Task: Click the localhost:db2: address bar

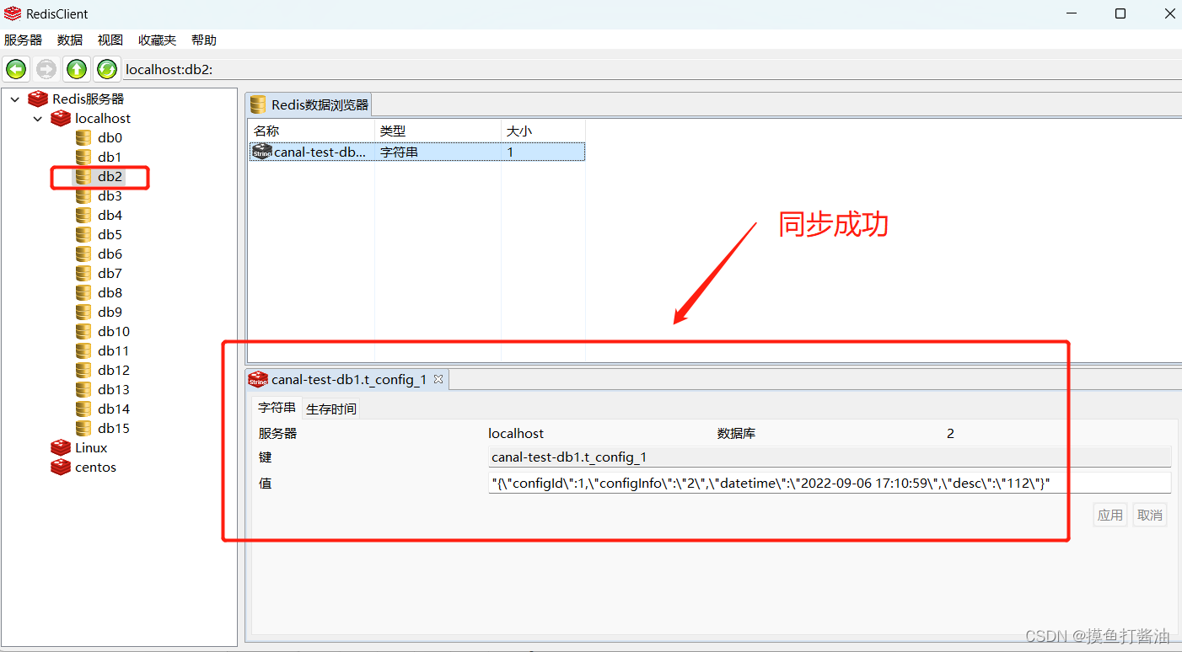Action: 651,69
